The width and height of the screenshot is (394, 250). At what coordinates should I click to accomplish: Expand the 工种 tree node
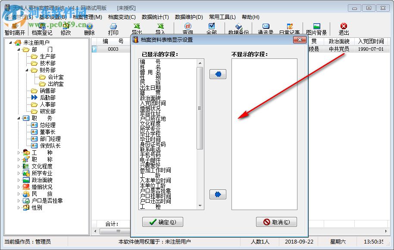(x=19, y=152)
